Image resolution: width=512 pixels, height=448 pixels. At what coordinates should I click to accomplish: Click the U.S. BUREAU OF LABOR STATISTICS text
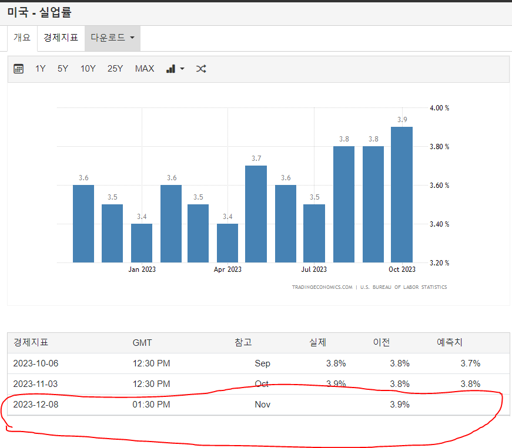[x=404, y=287]
